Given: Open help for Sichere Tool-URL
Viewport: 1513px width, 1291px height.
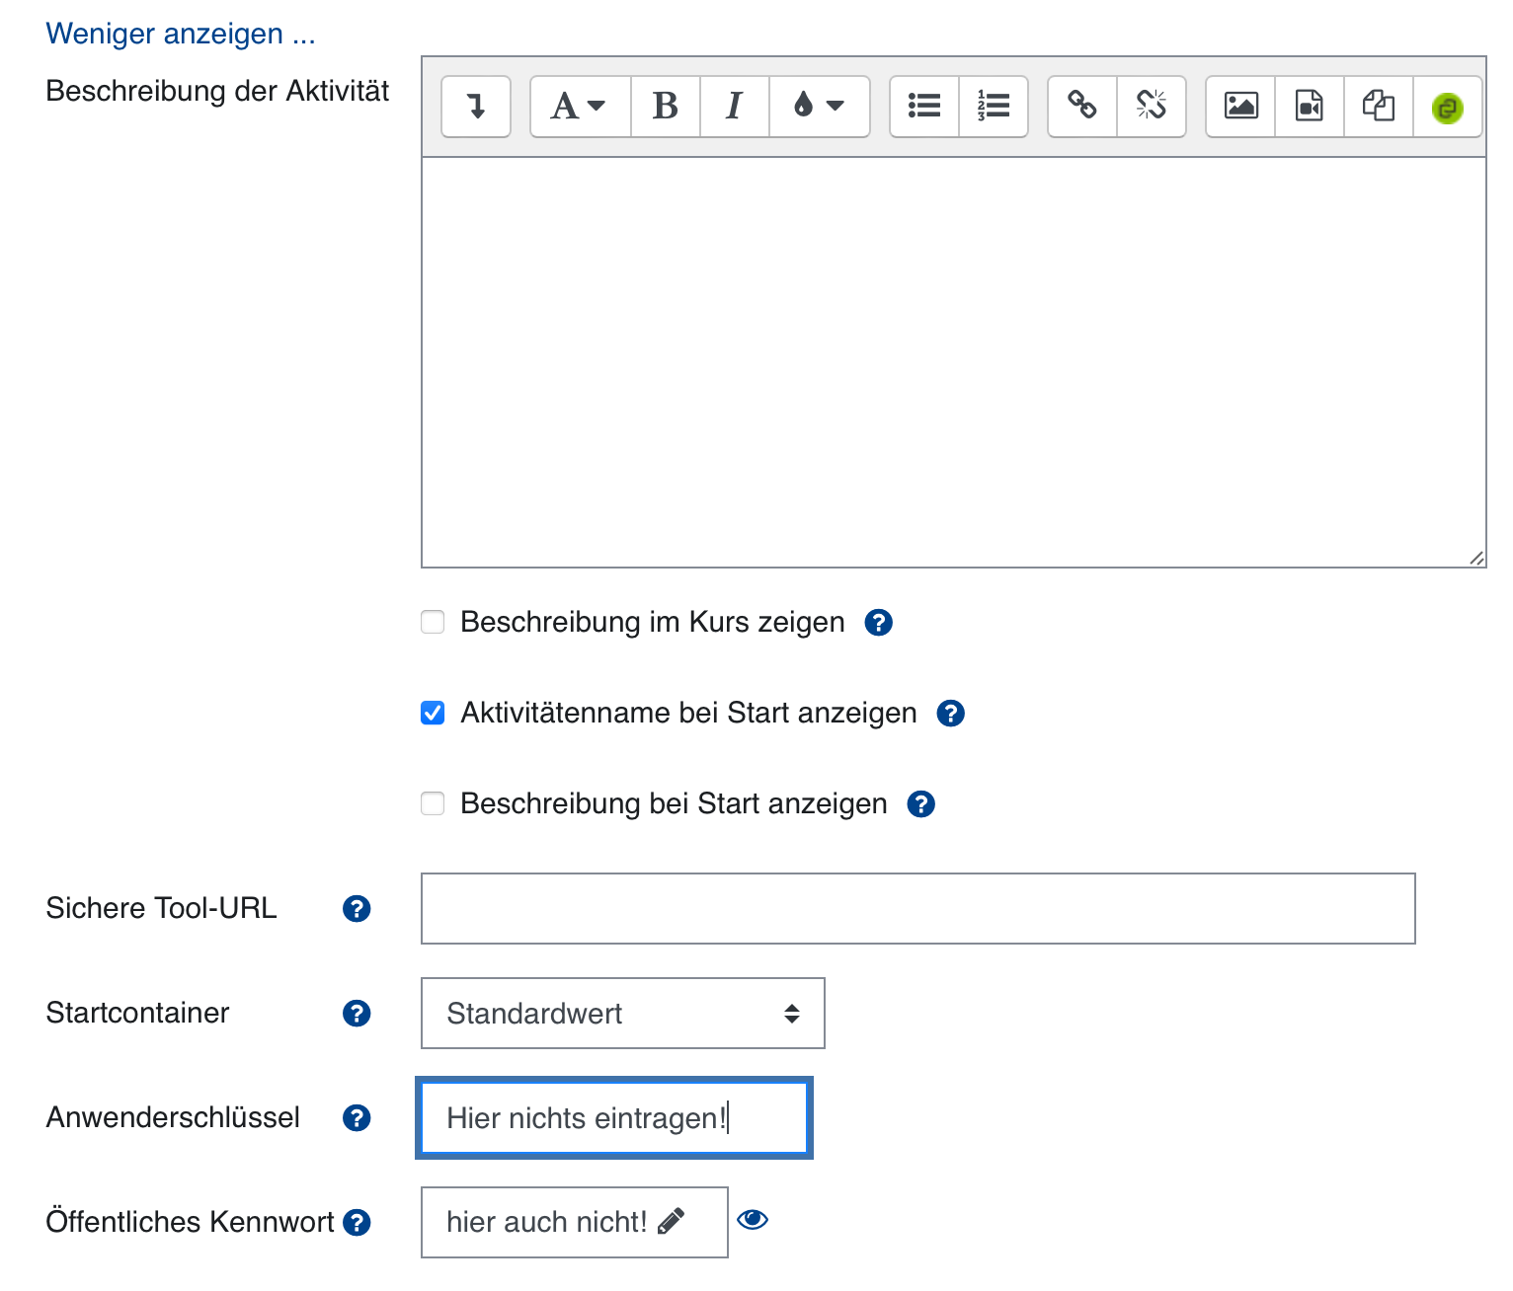Looking at the screenshot, I should pyautogui.click(x=357, y=909).
